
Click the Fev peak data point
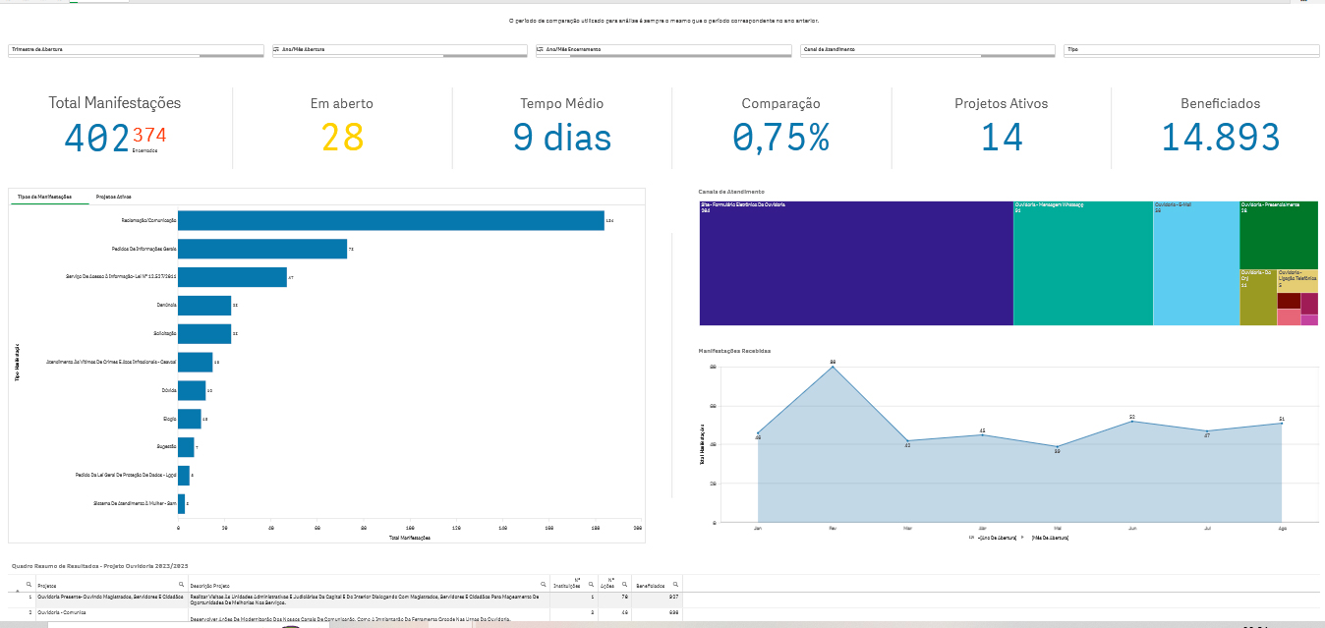[833, 367]
